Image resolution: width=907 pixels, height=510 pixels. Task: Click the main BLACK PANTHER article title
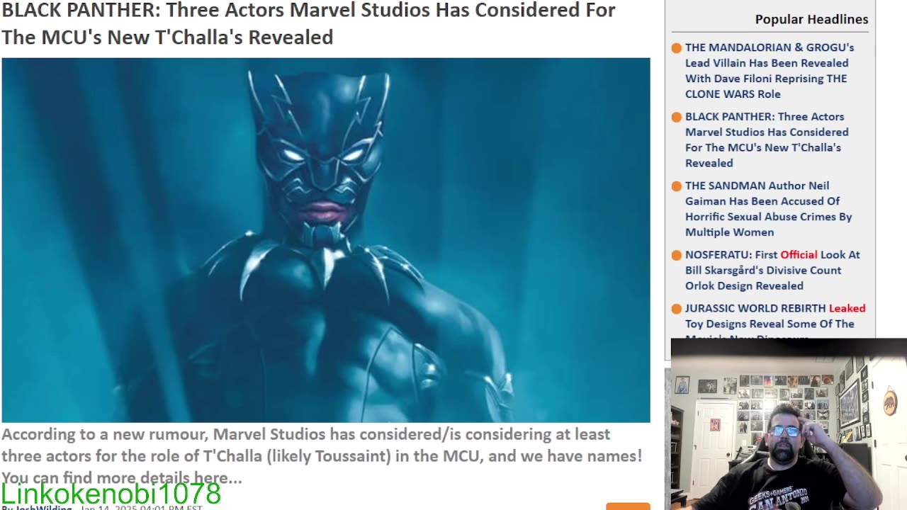[308, 23]
